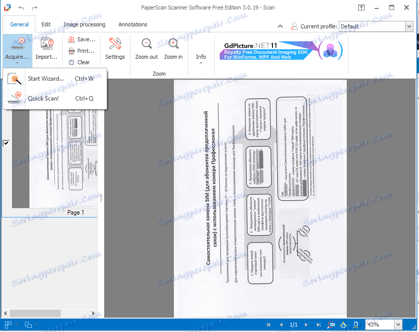Clear the scanned pages
The height and width of the screenshot is (332, 419).
point(79,62)
